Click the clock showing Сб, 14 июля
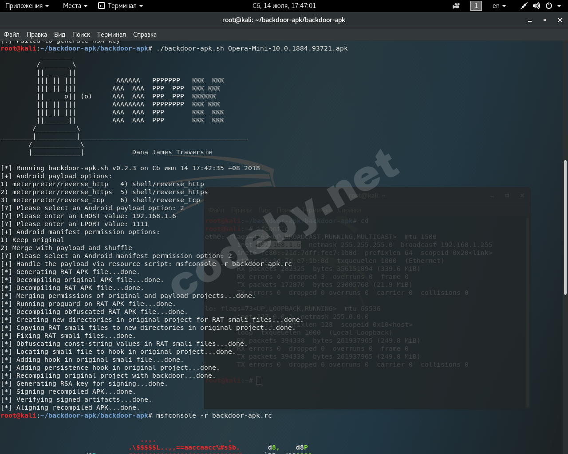Image resolution: width=568 pixels, height=454 pixels. click(284, 6)
